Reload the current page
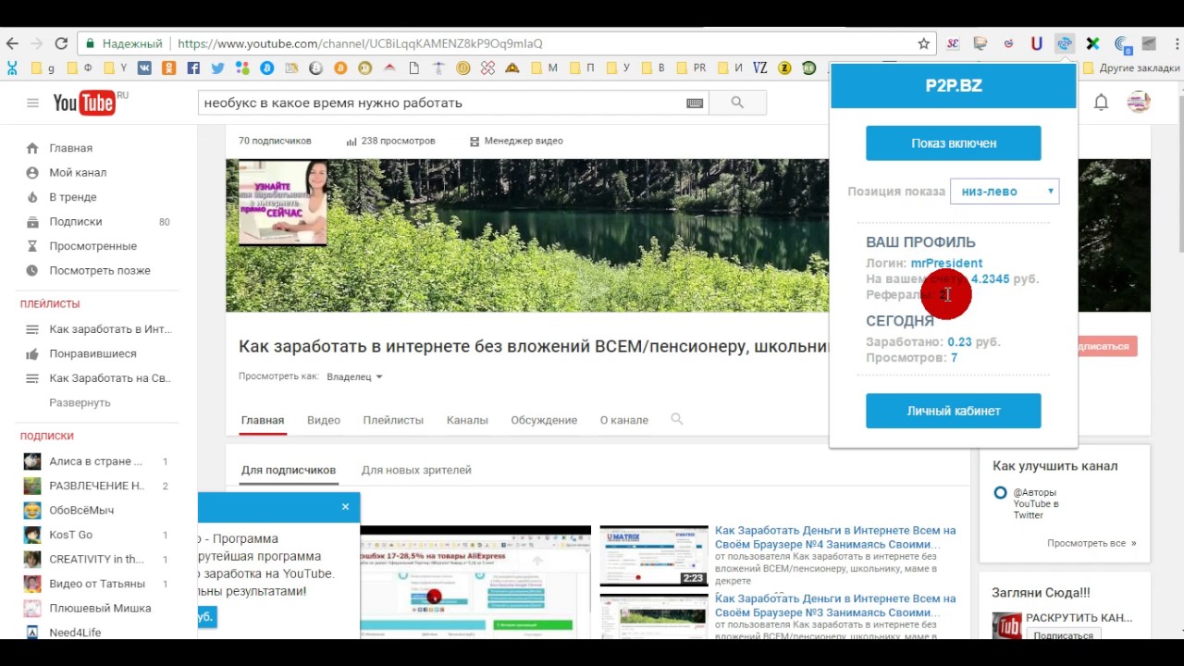Image resolution: width=1184 pixels, height=666 pixels. point(61,43)
